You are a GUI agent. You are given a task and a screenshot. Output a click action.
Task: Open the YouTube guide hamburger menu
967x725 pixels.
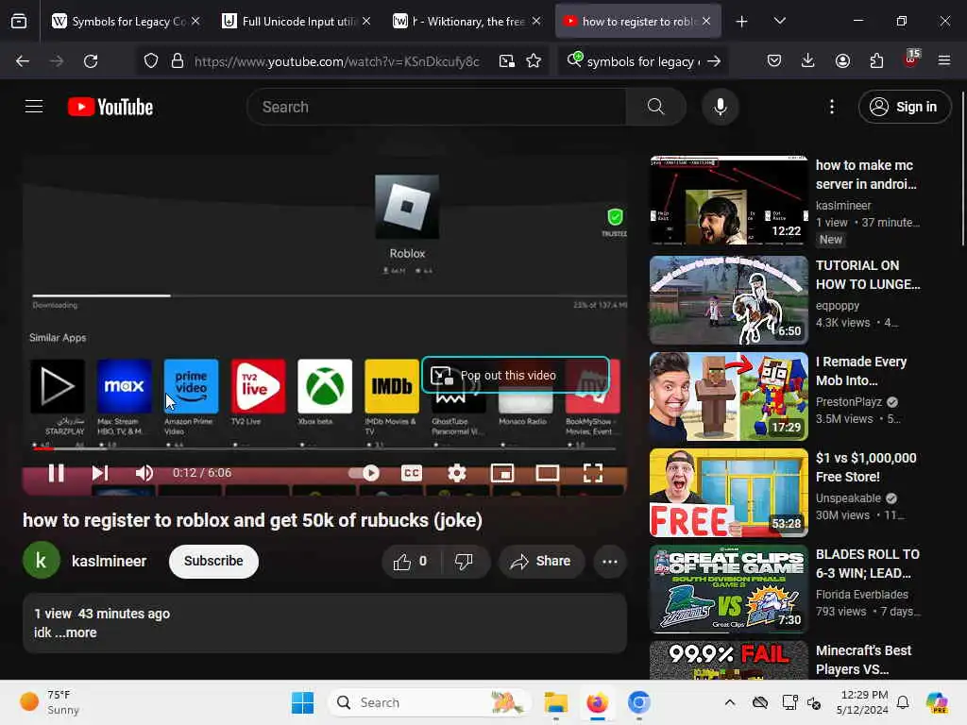point(34,107)
